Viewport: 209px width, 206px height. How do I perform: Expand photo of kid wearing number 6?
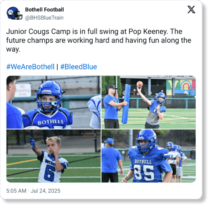point(54,156)
